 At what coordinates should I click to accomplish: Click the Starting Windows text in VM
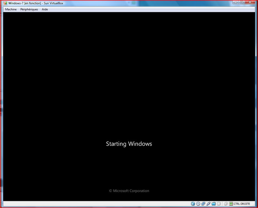point(129,144)
